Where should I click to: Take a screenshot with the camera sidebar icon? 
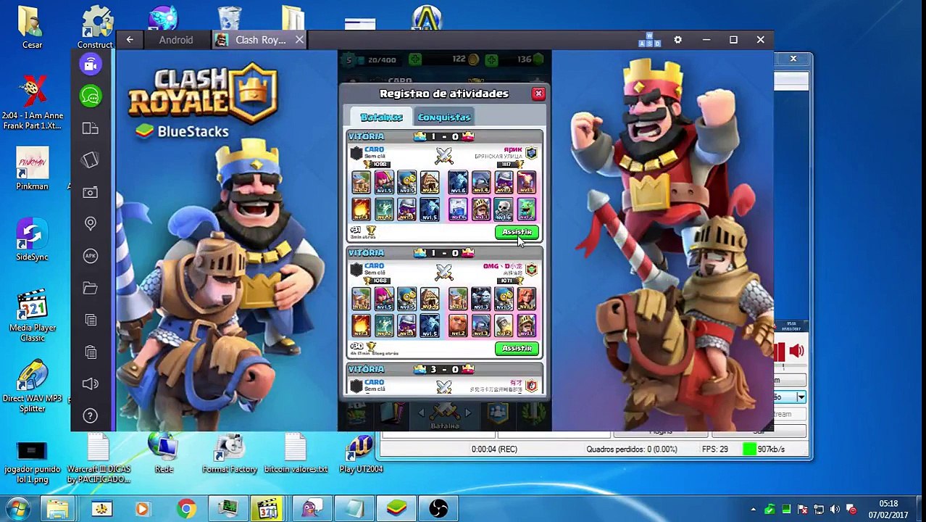[x=91, y=192]
